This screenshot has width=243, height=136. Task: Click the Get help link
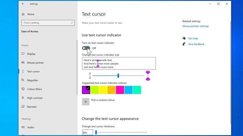coord(193,39)
